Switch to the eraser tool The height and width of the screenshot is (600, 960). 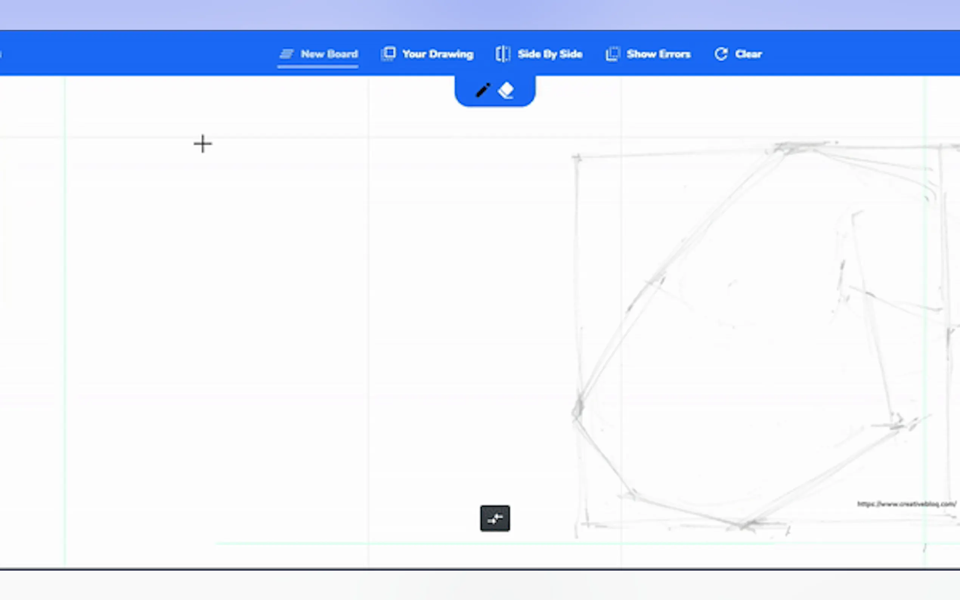tap(506, 90)
